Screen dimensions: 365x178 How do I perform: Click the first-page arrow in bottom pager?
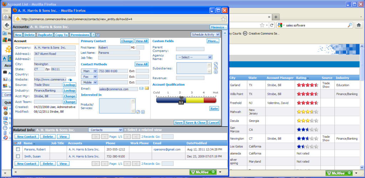pos(96,164)
